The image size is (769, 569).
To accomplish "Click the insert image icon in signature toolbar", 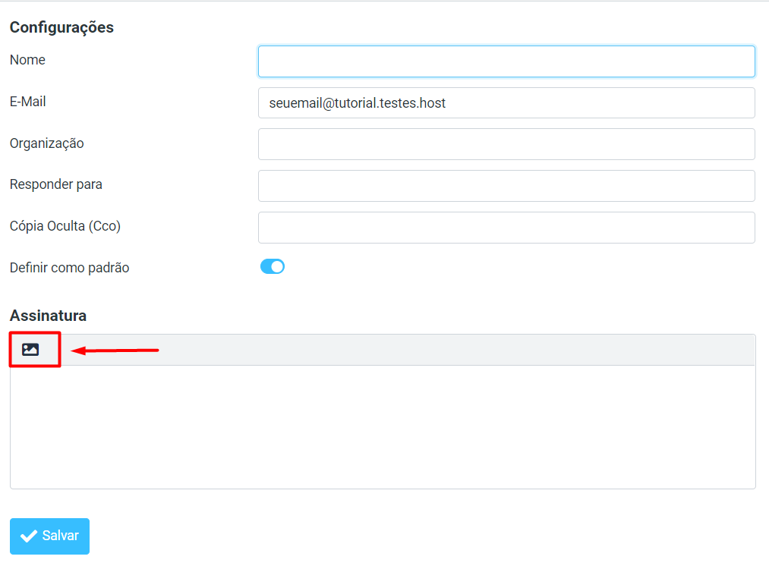I will point(30,350).
